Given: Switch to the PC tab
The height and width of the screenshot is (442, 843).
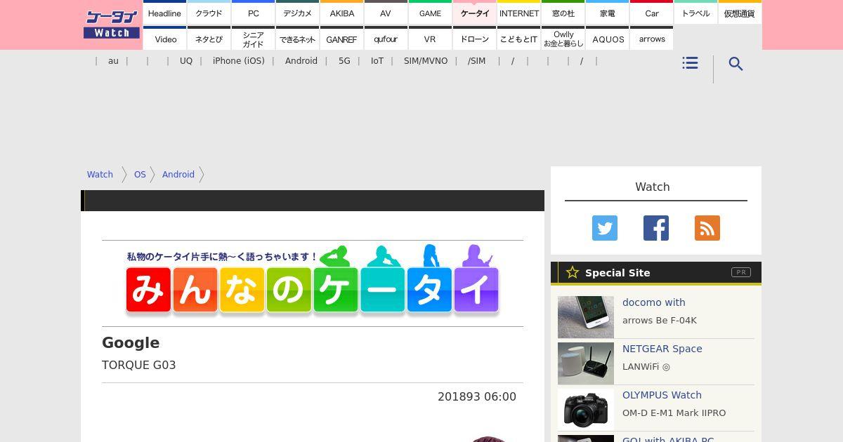Looking at the screenshot, I should tap(253, 13).
